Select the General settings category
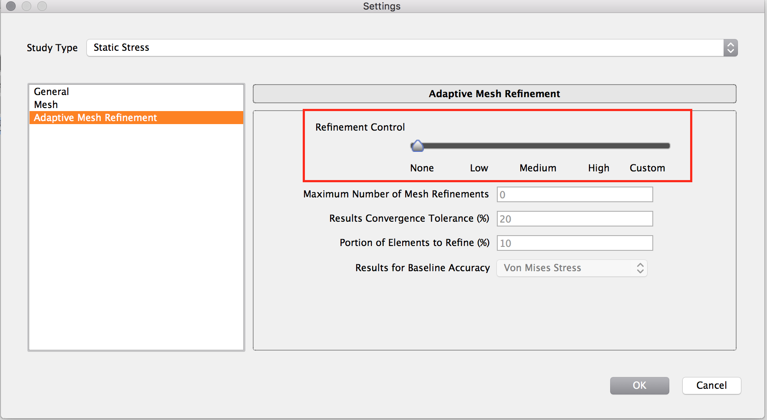This screenshot has width=767, height=420. 51,91
